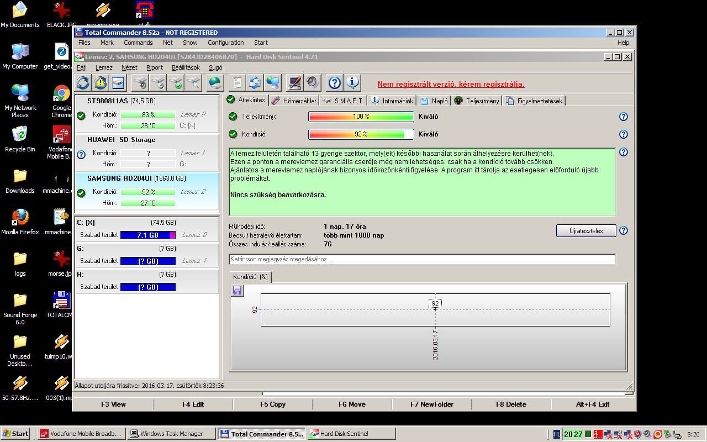The height and width of the screenshot is (442, 707).
Task: Click the F7 NewFolder button
Action: 432,404
